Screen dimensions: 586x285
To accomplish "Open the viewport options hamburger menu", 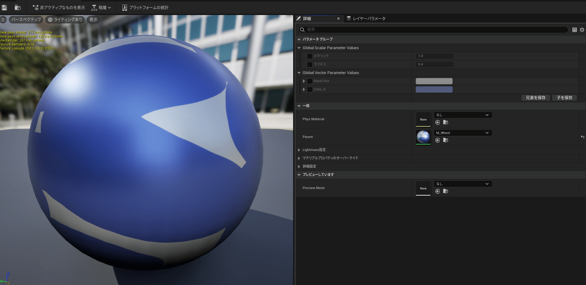I will point(3,19).
